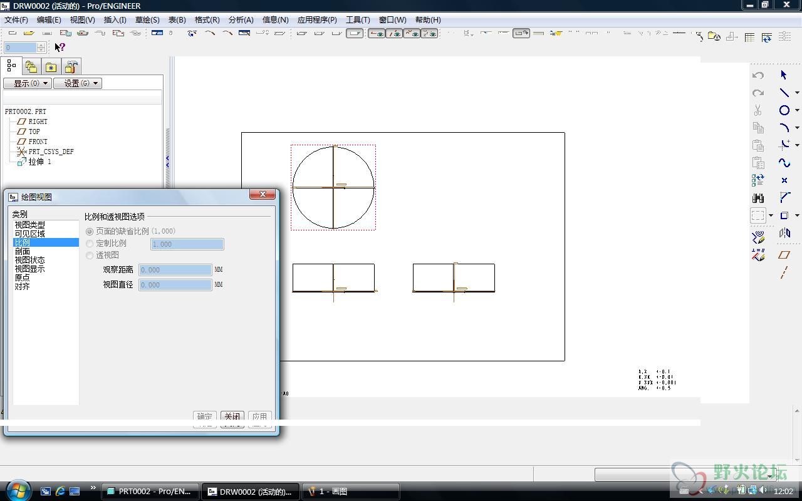Choose the datum plane tool
Image resolution: width=802 pixels, height=501 pixels.
pos(784,255)
